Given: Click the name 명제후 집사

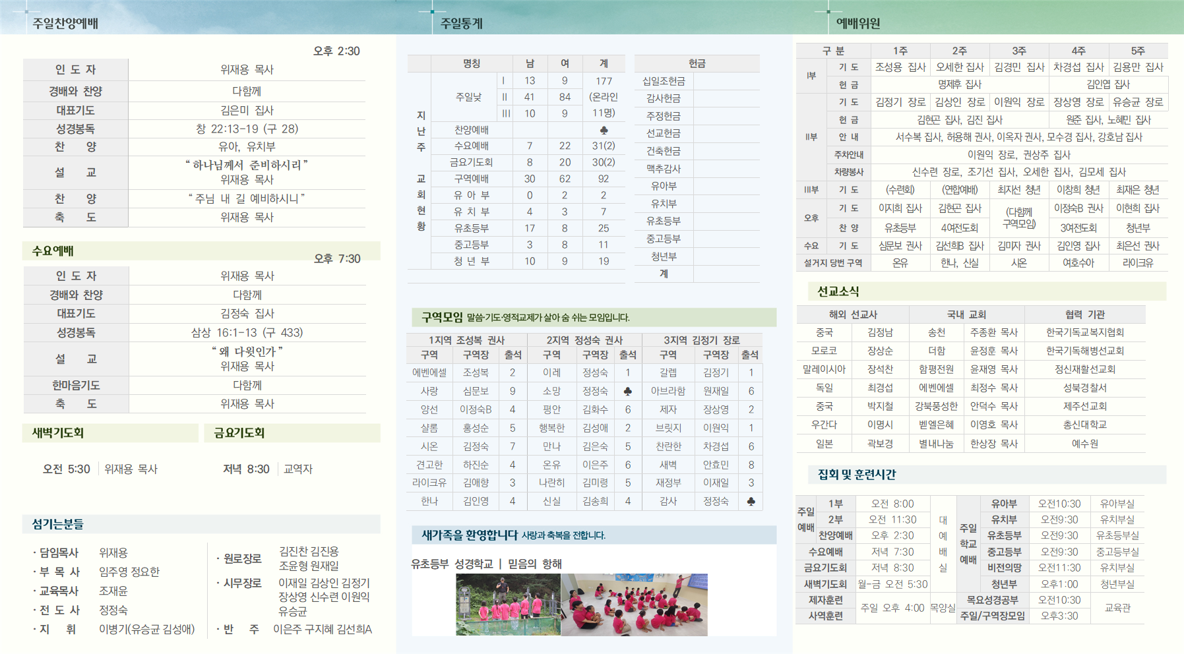Looking at the screenshot, I should [960, 84].
